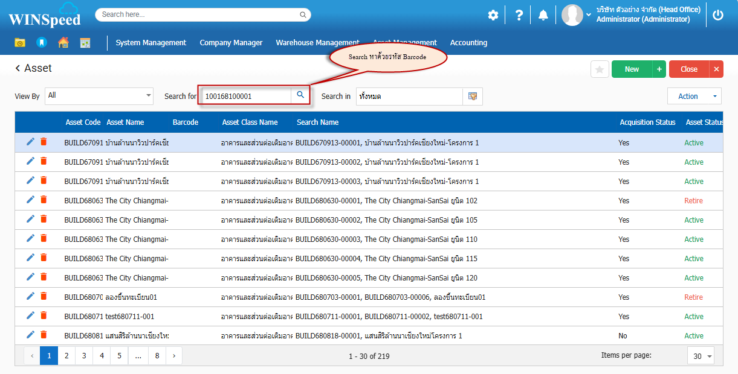Delete the ลองขึ้นทะเบียน01 asset row

pyautogui.click(x=44, y=296)
